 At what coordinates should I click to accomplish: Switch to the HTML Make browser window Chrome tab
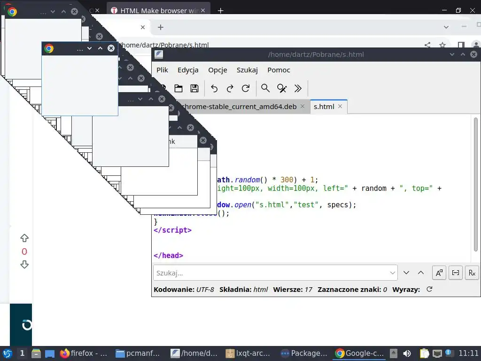(159, 10)
